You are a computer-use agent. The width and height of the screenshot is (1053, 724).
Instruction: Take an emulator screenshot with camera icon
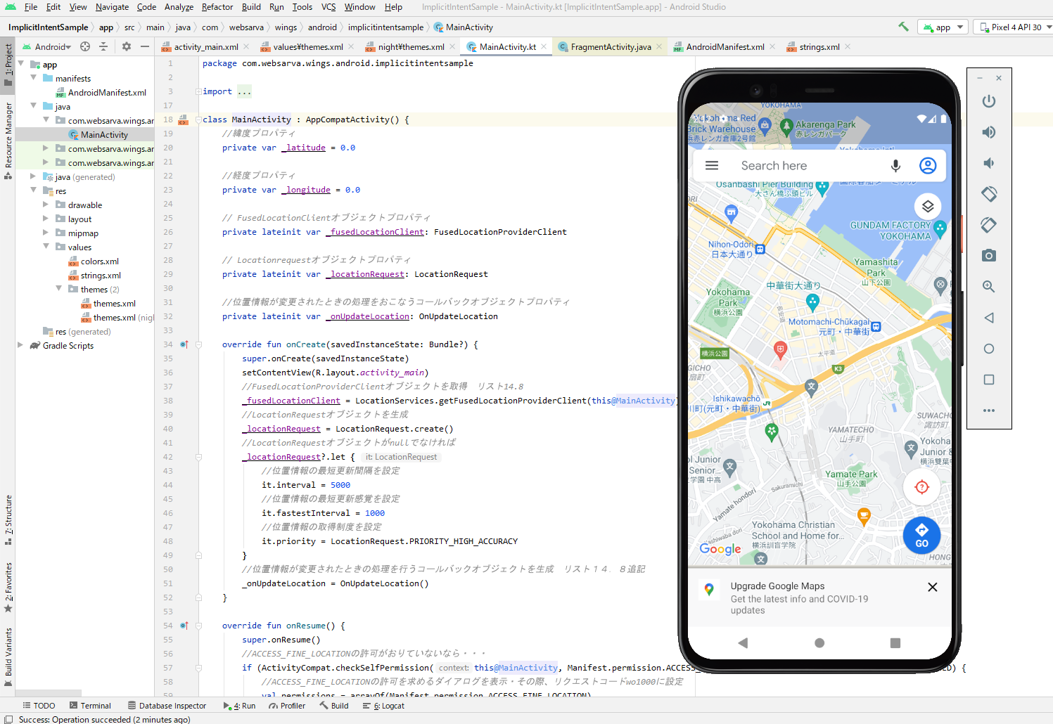coord(988,255)
